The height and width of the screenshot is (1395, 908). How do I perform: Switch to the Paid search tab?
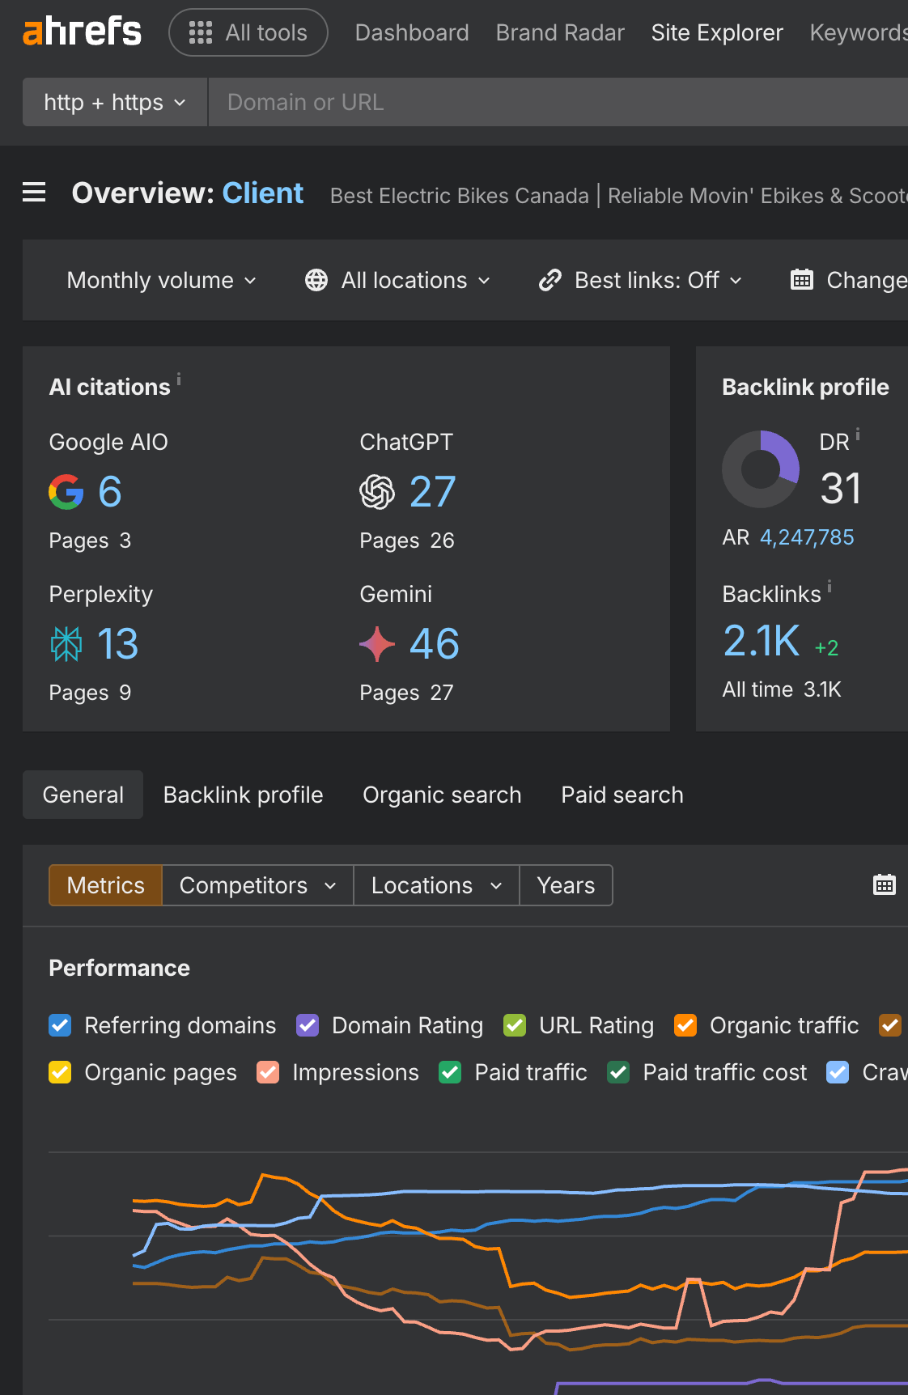click(622, 795)
